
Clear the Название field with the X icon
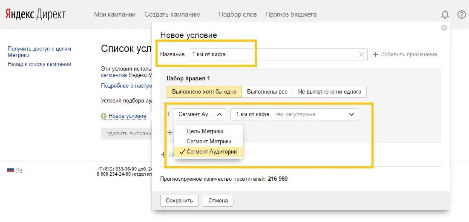coord(362,54)
